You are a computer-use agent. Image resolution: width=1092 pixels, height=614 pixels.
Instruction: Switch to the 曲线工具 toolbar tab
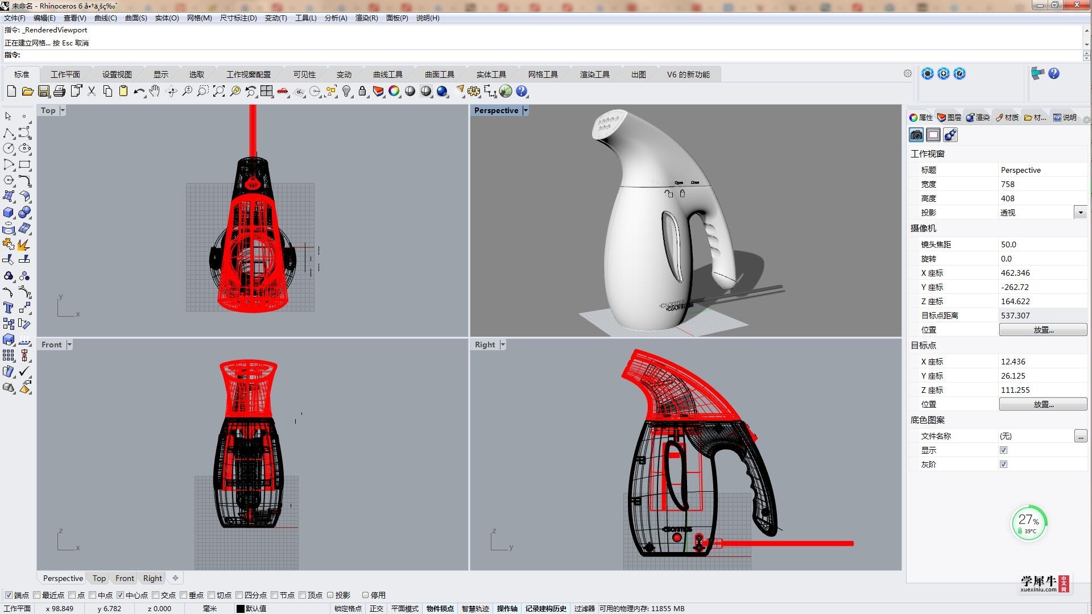388,74
